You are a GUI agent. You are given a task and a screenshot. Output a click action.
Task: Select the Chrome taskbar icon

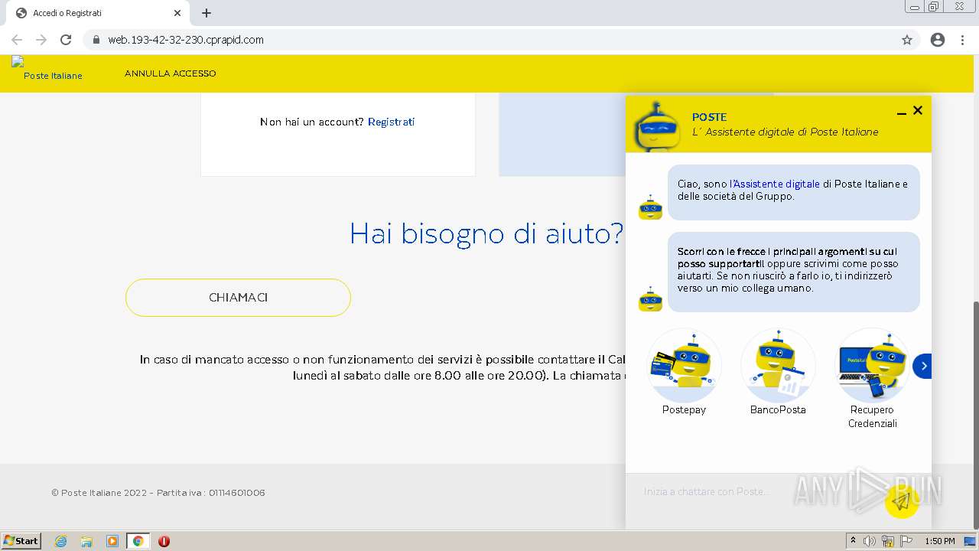138,541
